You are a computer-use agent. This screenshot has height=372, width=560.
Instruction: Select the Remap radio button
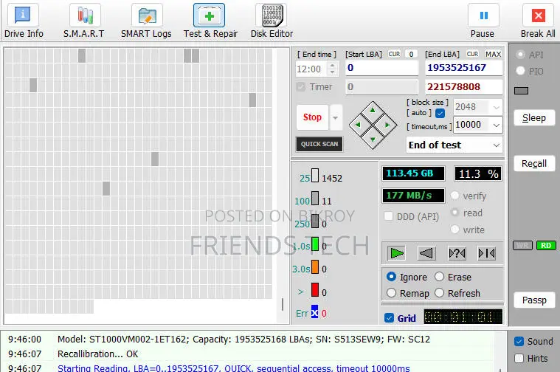click(x=392, y=293)
